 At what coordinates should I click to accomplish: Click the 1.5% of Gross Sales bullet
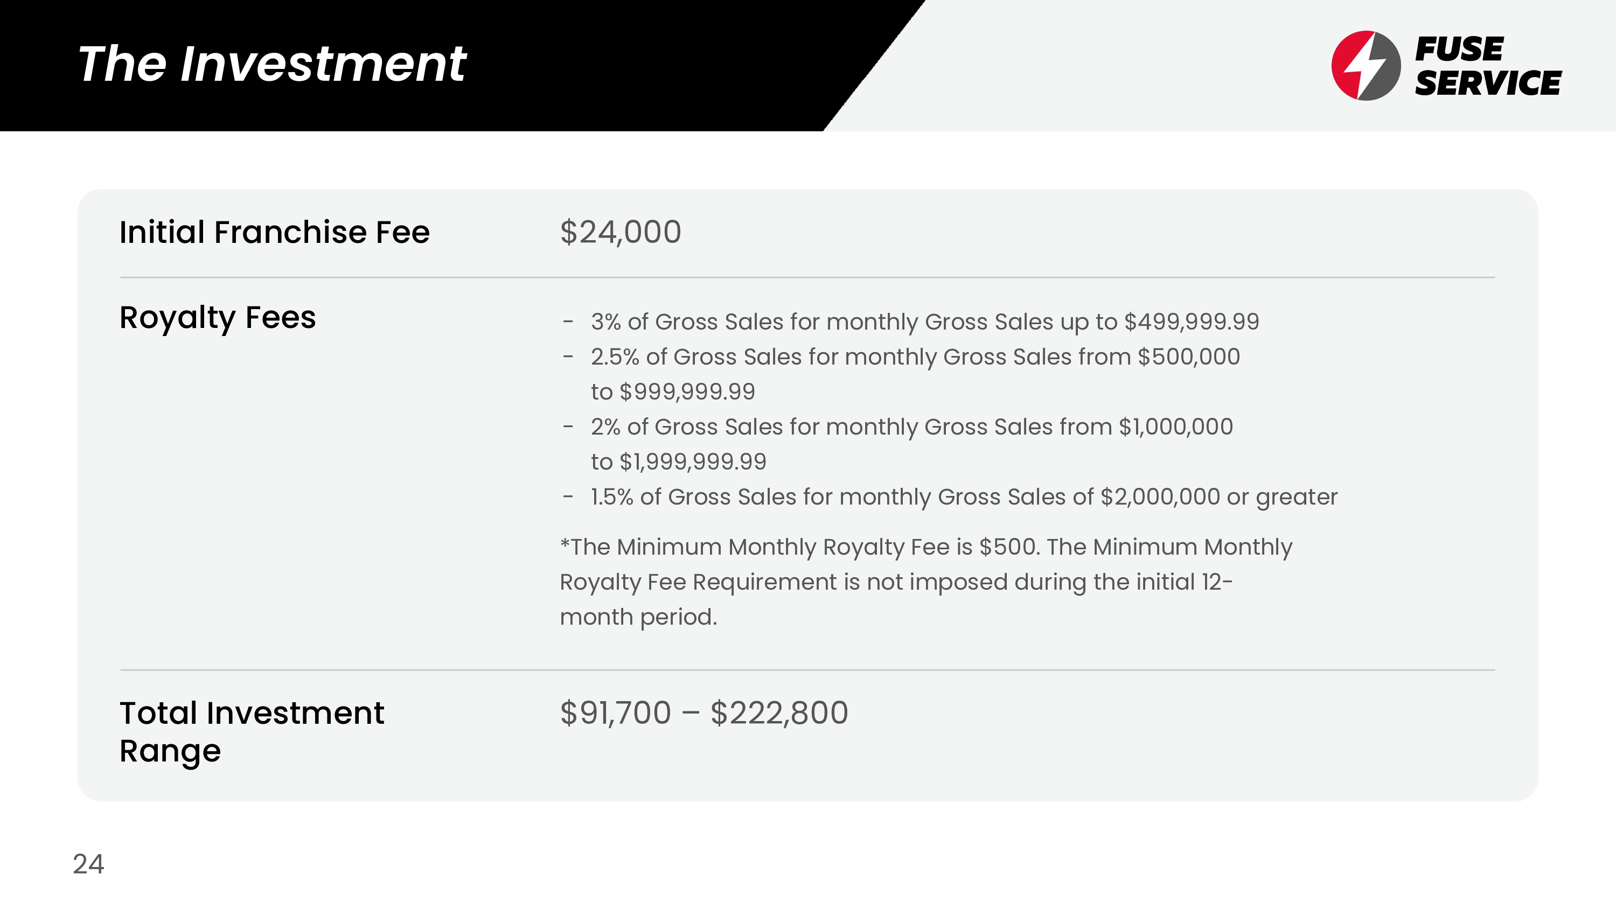click(964, 498)
